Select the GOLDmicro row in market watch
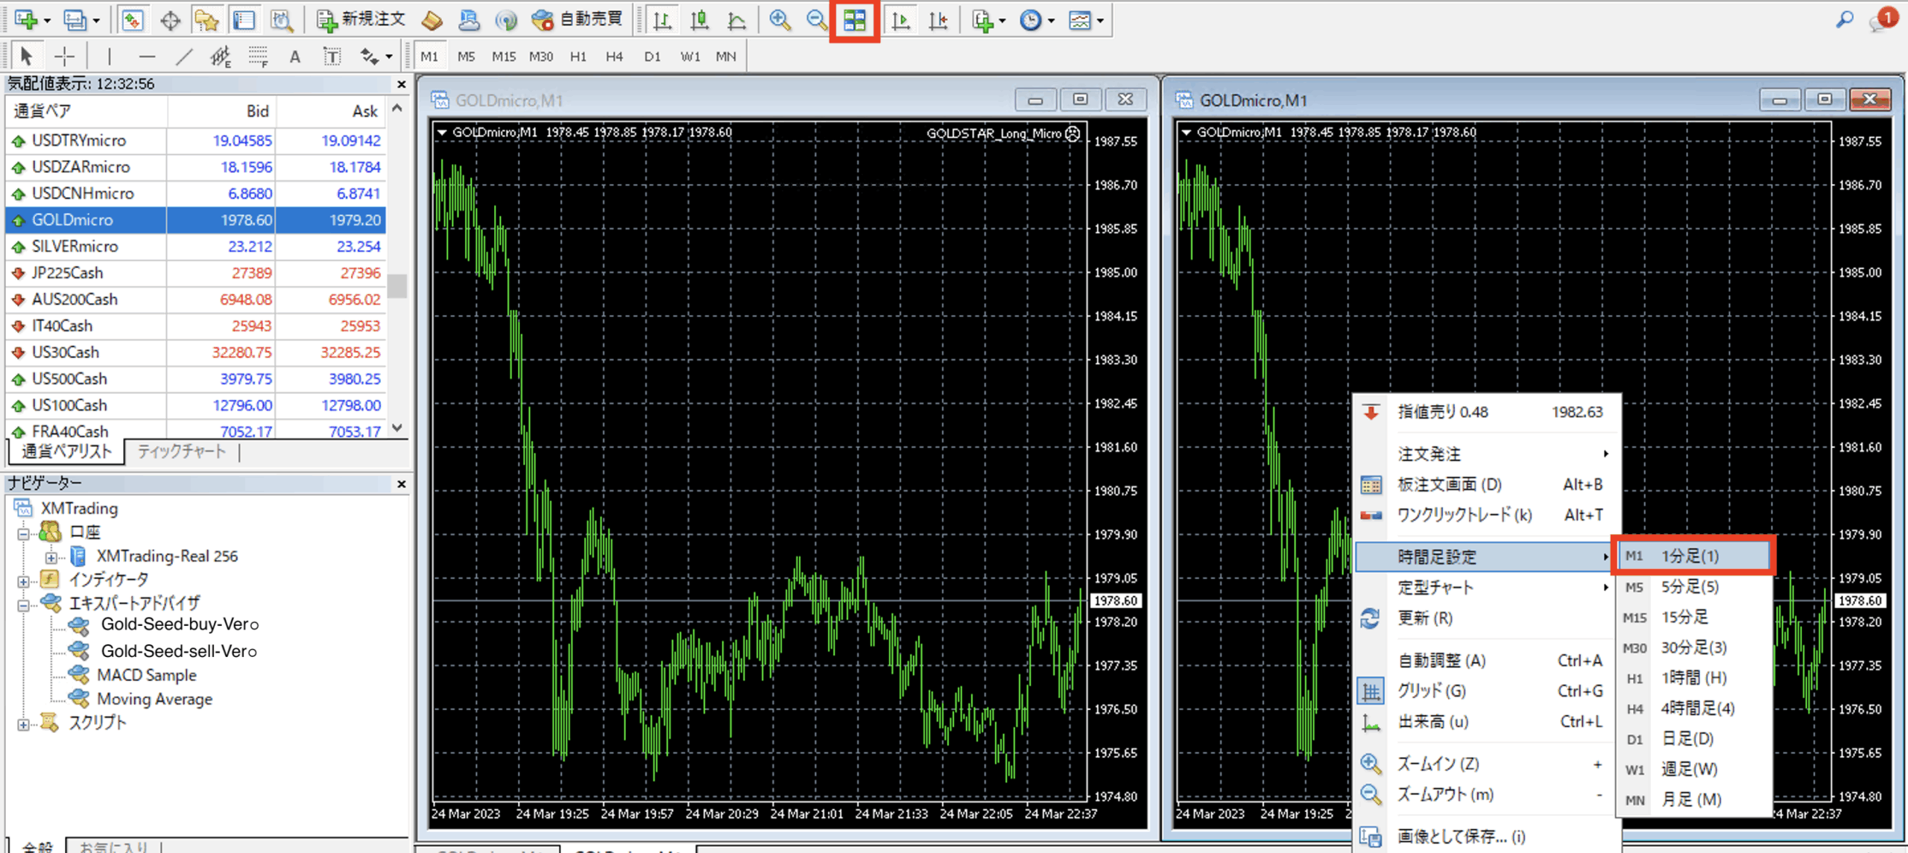 [196, 220]
